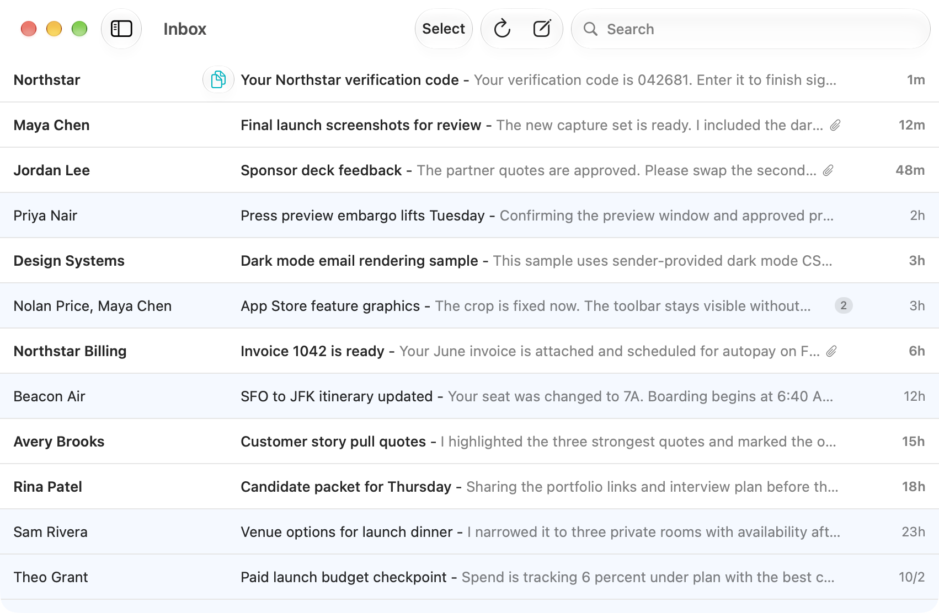Open SFO to JFK itinerary updated email
939x613 pixels.
pos(469,396)
